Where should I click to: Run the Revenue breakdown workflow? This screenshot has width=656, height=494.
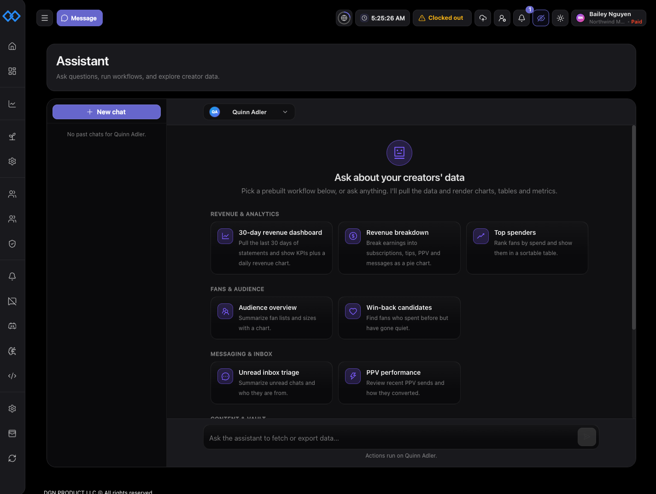(399, 248)
